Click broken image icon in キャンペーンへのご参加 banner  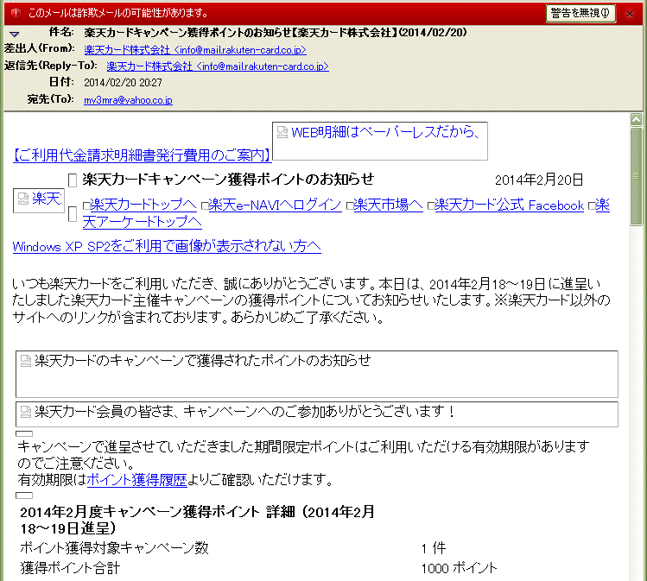tap(26, 411)
